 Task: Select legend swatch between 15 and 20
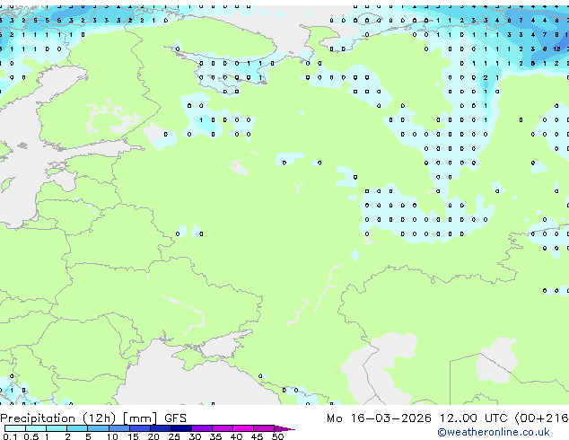click(x=139, y=428)
